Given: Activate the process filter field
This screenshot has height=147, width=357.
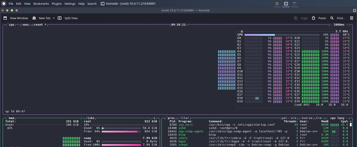Looking at the screenshot, I should click(x=184, y=118).
